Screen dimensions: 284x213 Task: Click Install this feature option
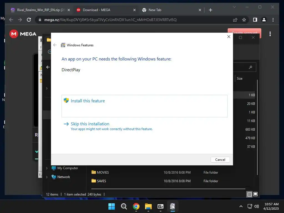tap(144, 106)
